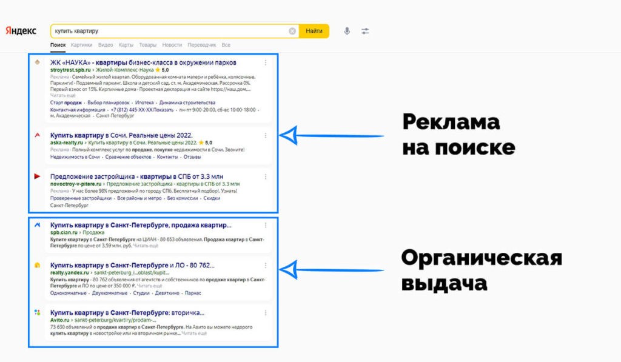
Task: Switch to the Видео tab
Action: pyautogui.click(x=106, y=45)
